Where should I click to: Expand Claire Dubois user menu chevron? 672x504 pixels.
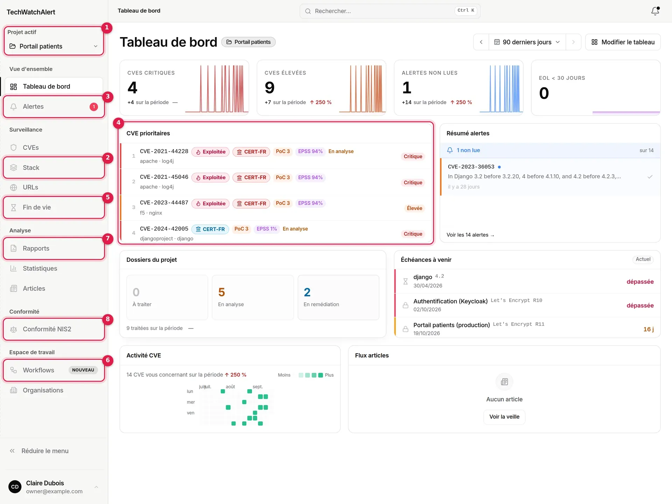[96, 487]
